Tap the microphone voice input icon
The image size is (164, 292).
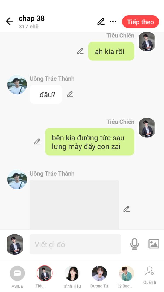point(134,244)
